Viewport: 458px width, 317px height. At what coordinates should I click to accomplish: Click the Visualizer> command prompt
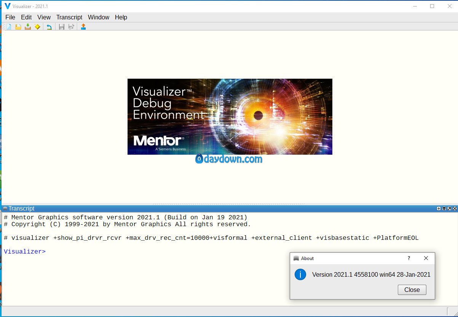25,251
